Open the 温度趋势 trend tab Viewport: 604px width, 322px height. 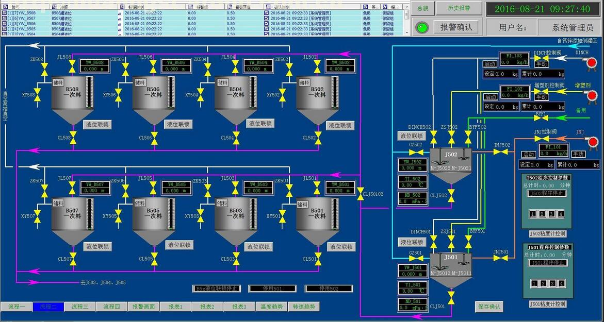pos(271,307)
